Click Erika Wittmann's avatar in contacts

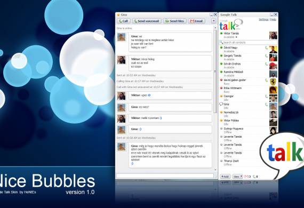point(273,90)
